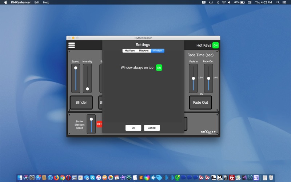Image resolution: width=291 pixels, height=182 pixels.
Task: Open FileZilla from the Dock
Action: coord(232,178)
